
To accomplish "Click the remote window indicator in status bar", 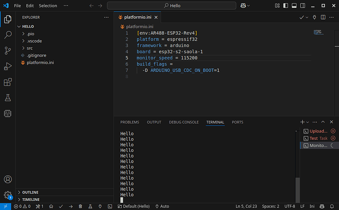I will coord(5,207).
